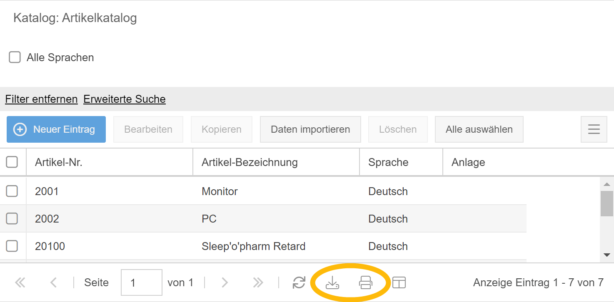Click the Alle auswählen button

(x=479, y=129)
